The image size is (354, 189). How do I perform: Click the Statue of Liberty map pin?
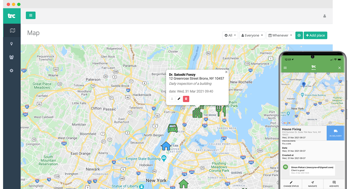(x=142, y=186)
